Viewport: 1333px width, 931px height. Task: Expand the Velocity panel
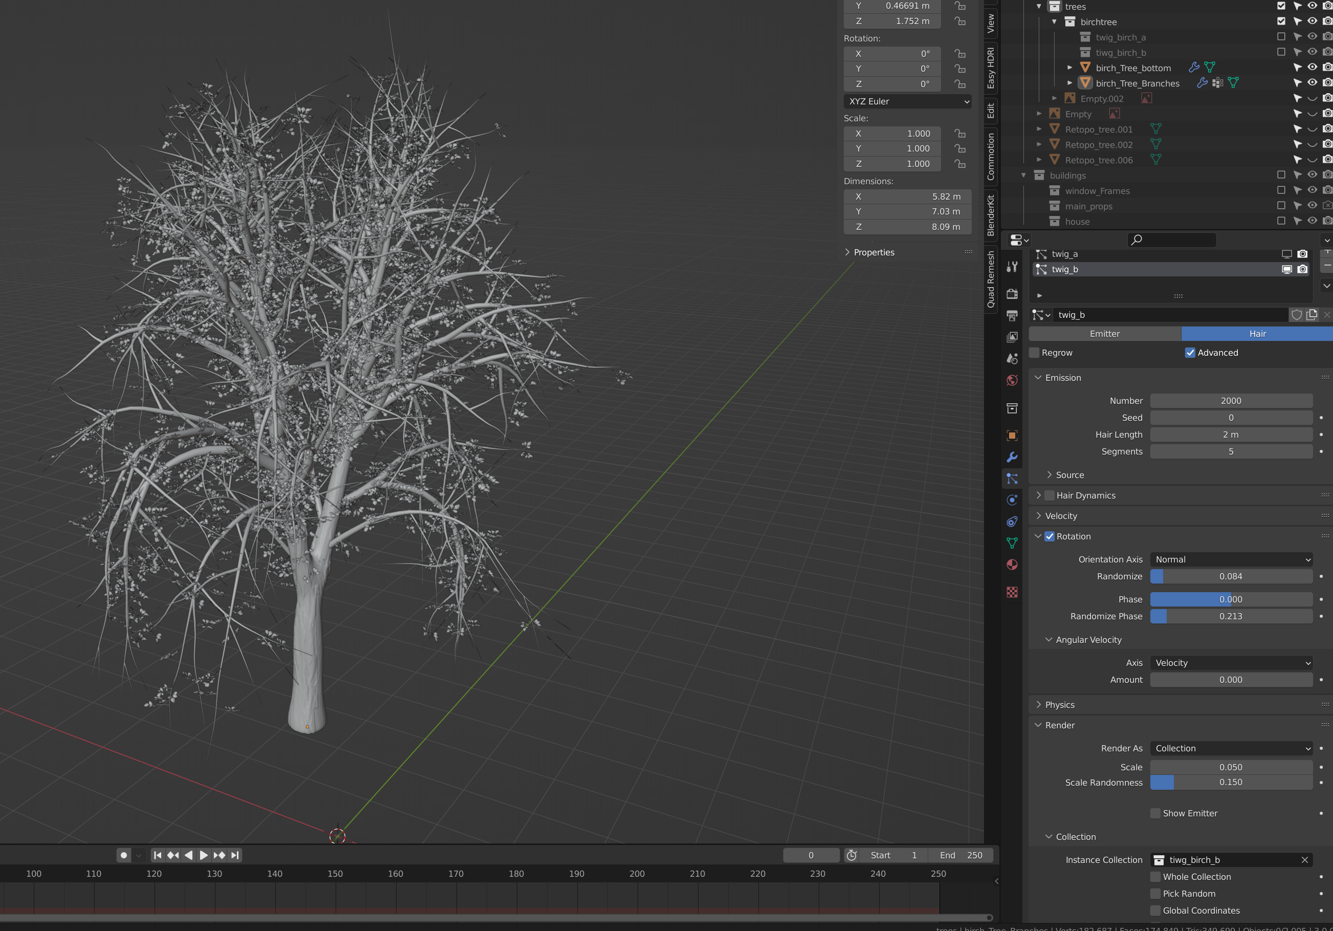pos(1061,516)
